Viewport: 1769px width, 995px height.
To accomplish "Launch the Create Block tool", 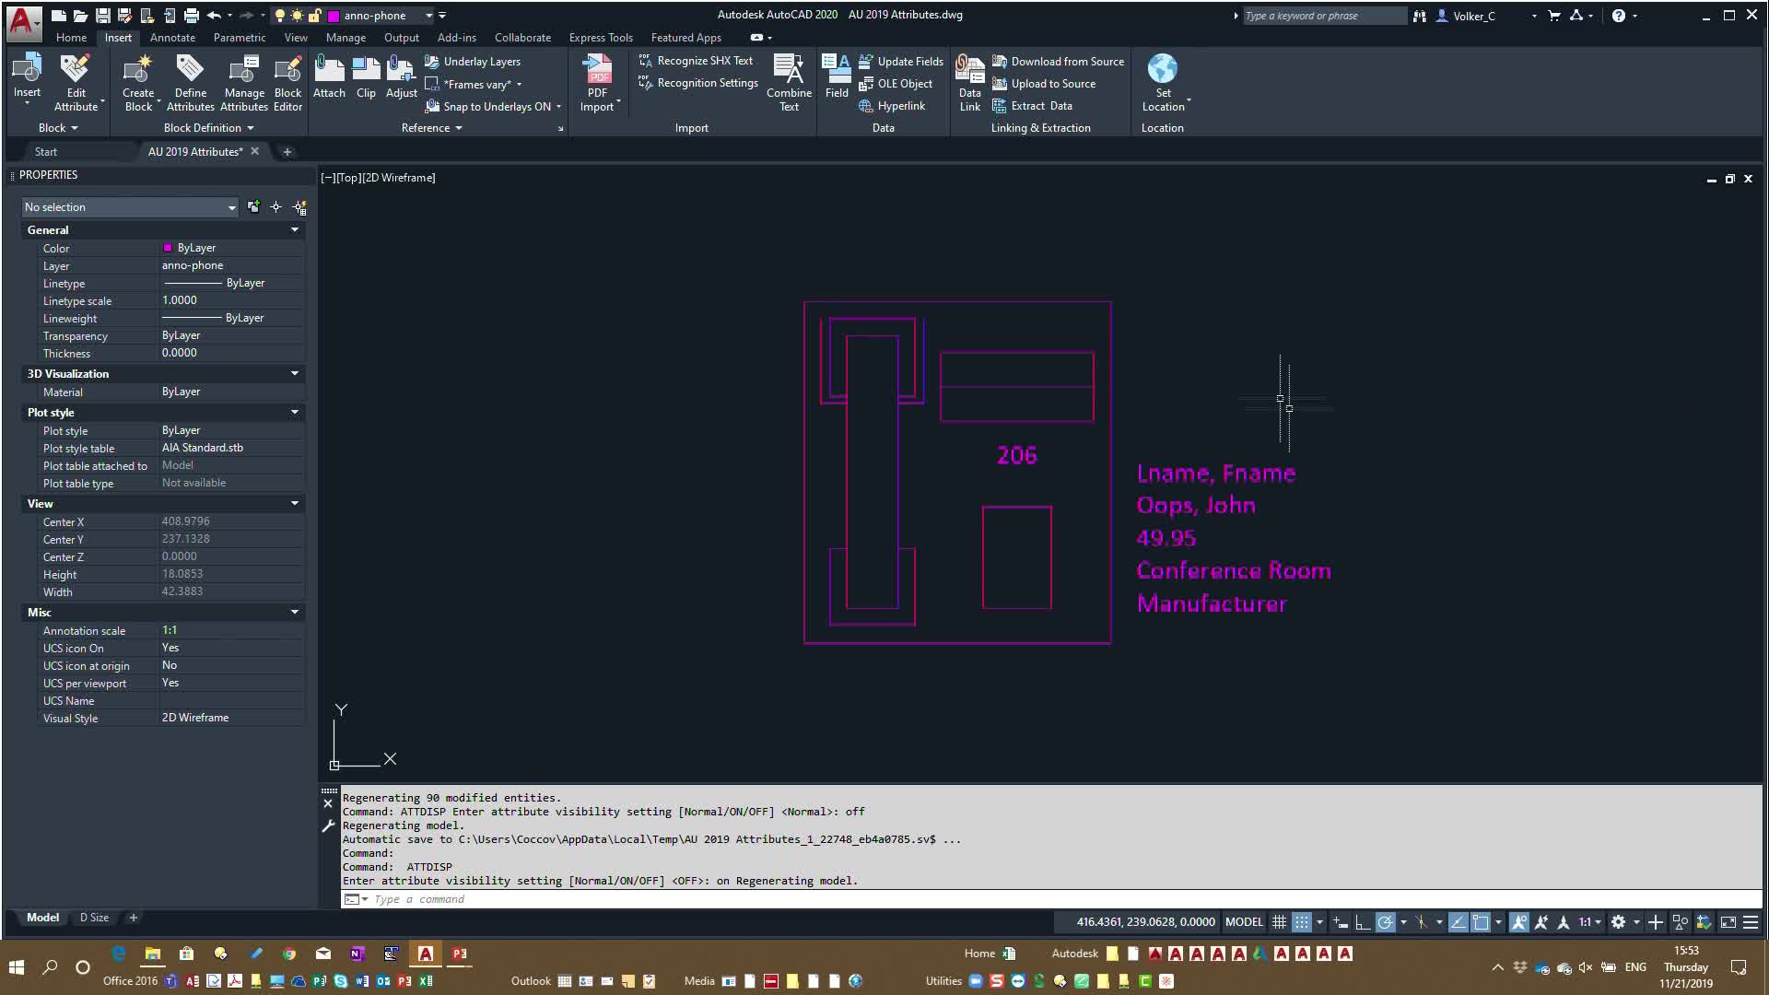I will click(138, 83).
